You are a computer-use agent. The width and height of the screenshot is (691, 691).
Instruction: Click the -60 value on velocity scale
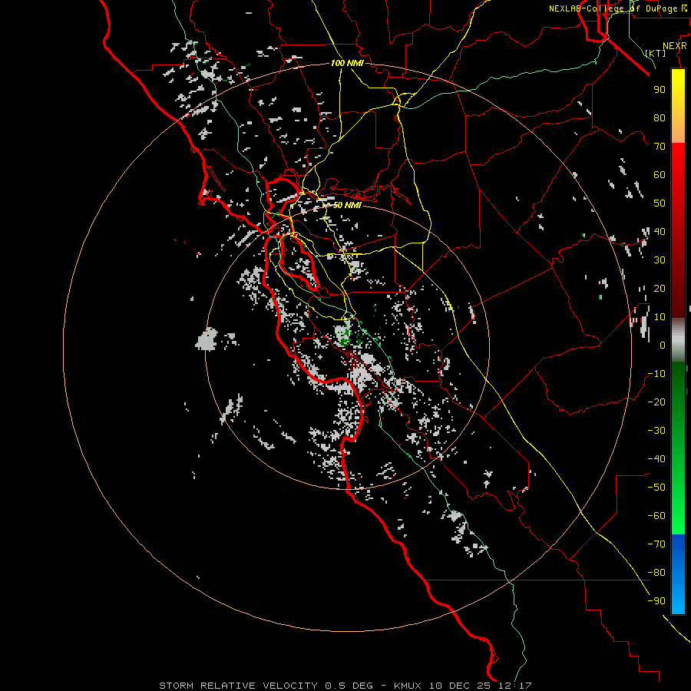[656, 516]
